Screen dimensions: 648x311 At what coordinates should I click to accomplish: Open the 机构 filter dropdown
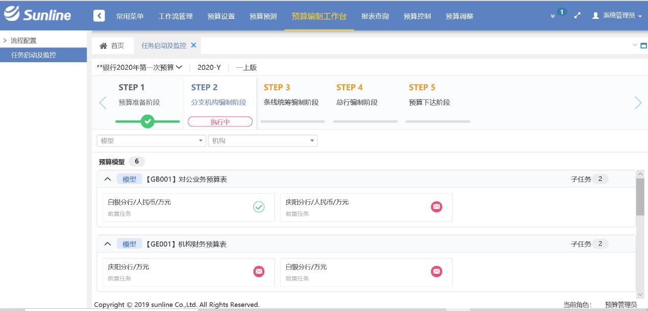tap(262, 141)
